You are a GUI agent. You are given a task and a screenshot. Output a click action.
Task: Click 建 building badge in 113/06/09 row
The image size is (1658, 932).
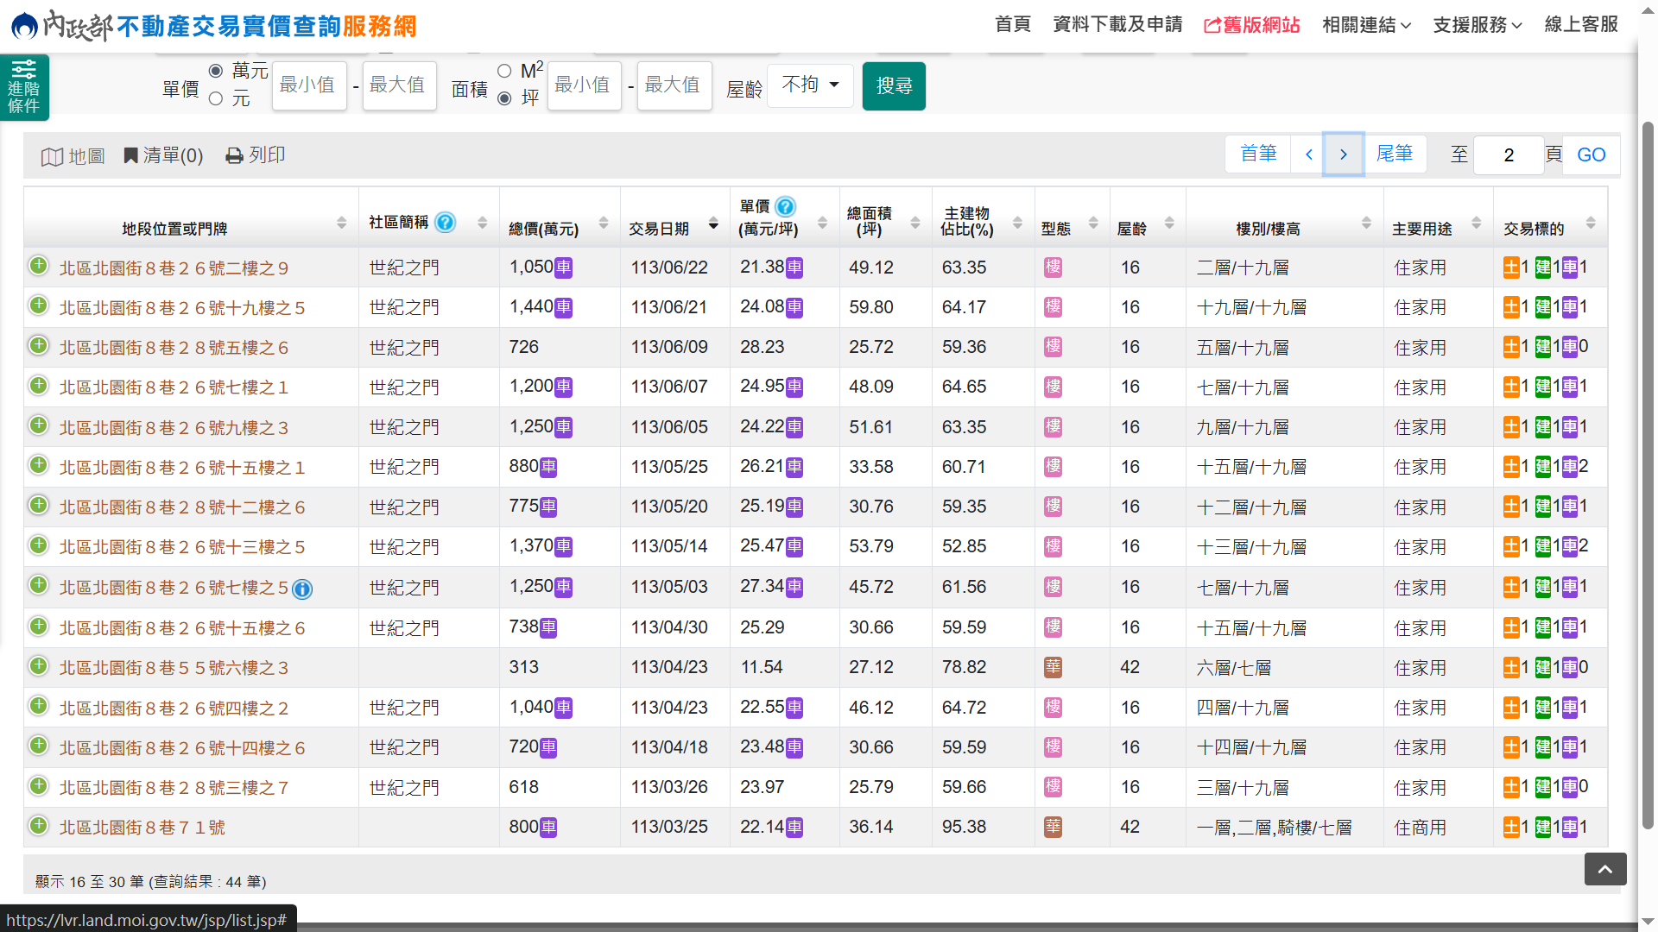pos(1543,347)
